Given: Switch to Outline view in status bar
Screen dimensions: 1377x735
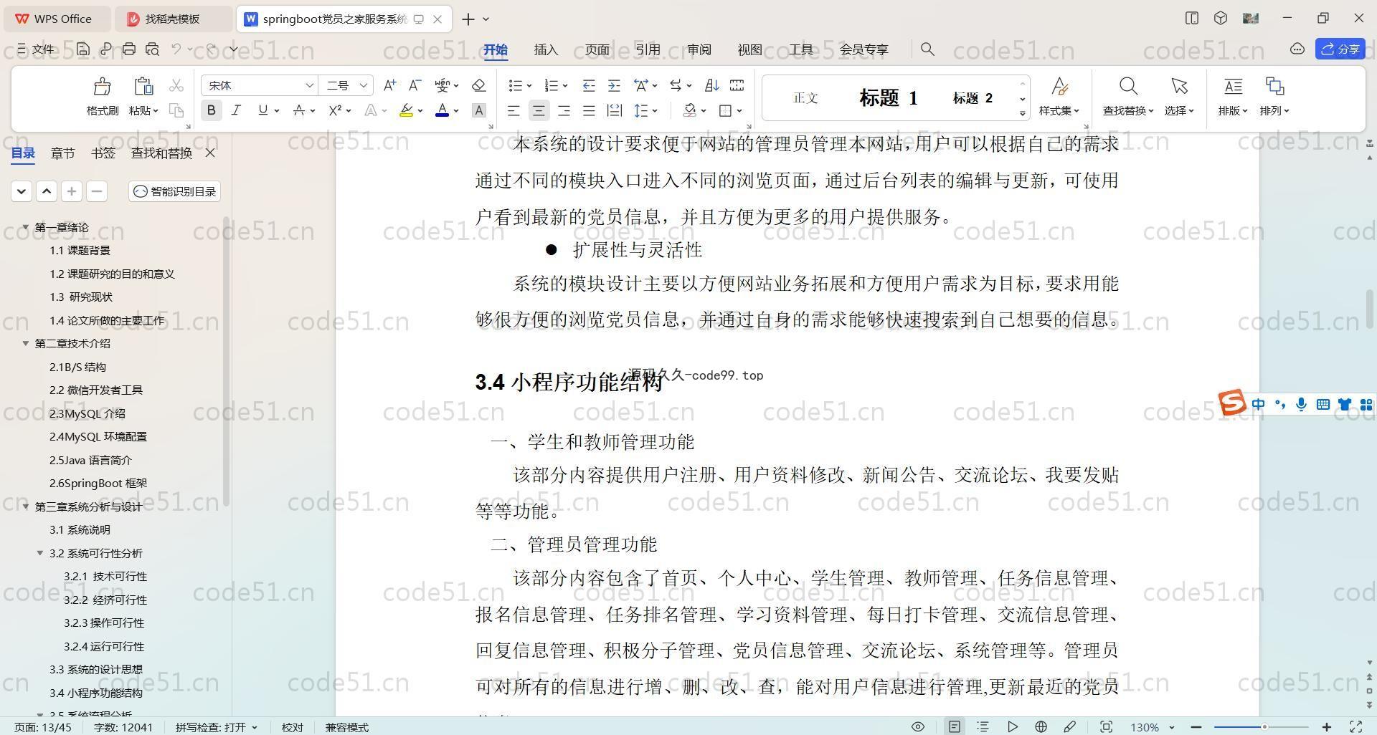Looking at the screenshot, I should point(983,726).
